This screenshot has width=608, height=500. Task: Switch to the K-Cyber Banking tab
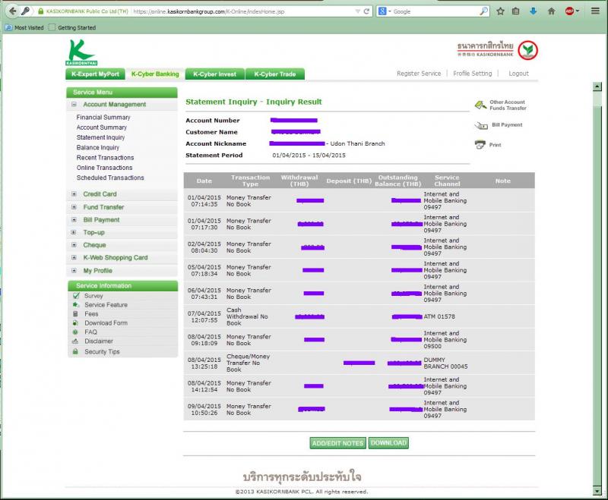pos(155,74)
